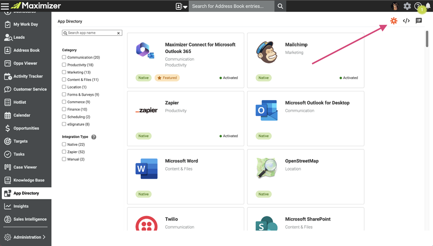
Task: Click the Calendar sidebar icon
Action: [x=8, y=115]
